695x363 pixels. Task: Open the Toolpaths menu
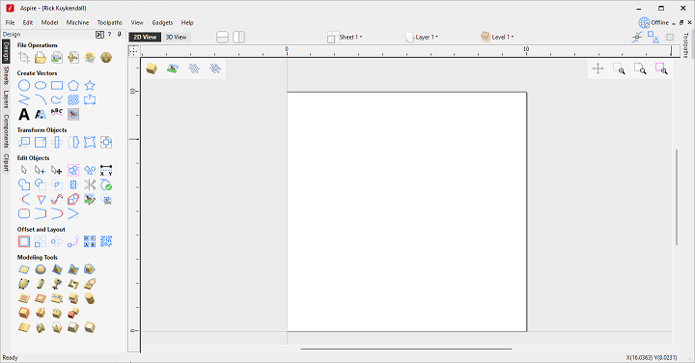click(x=109, y=22)
